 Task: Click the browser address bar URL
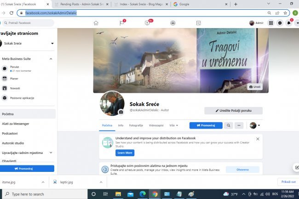[x=51, y=13]
